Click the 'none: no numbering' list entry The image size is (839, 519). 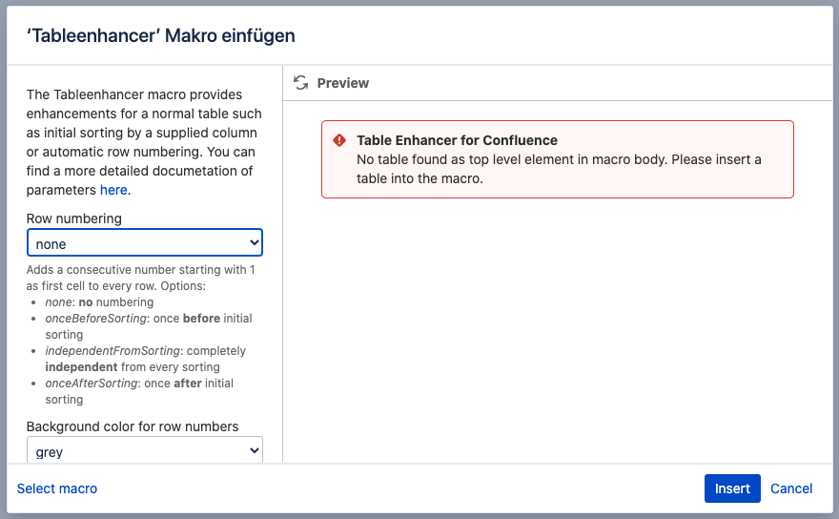pos(99,302)
